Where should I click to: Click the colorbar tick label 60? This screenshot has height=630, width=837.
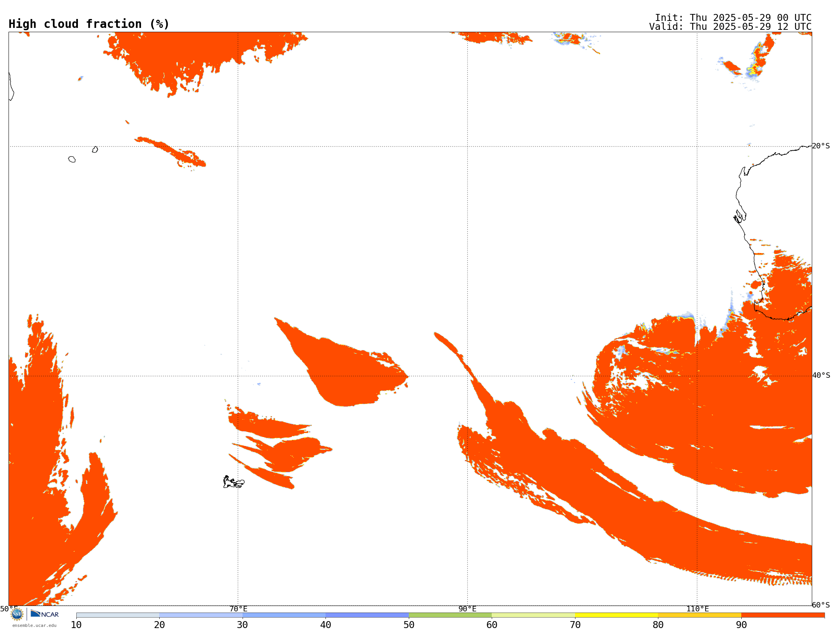tap(492, 625)
